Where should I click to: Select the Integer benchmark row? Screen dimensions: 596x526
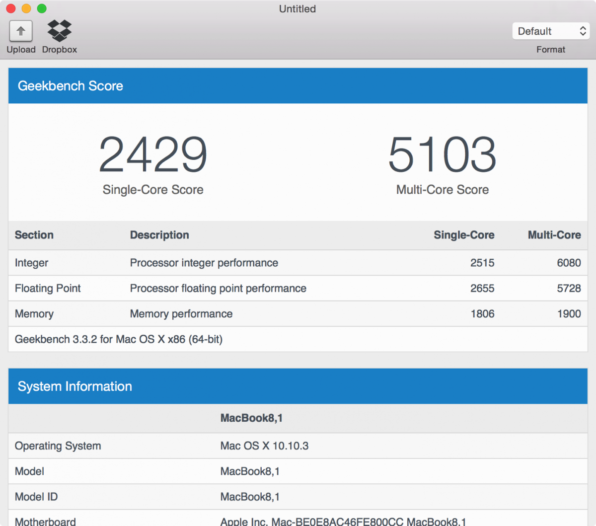pos(298,263)
